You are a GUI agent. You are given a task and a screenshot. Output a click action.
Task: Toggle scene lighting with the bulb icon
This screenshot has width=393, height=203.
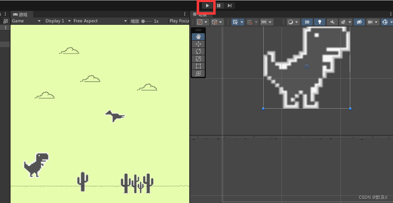click(320, 22)
